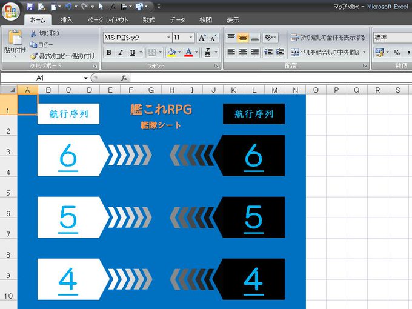This screenshot has width=412, height=309.
Task: Switch to 校閲 tab
Action: tap(206, 20)
